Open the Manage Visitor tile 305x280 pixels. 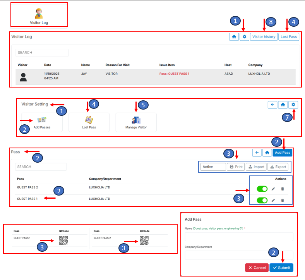coord(136,122)
